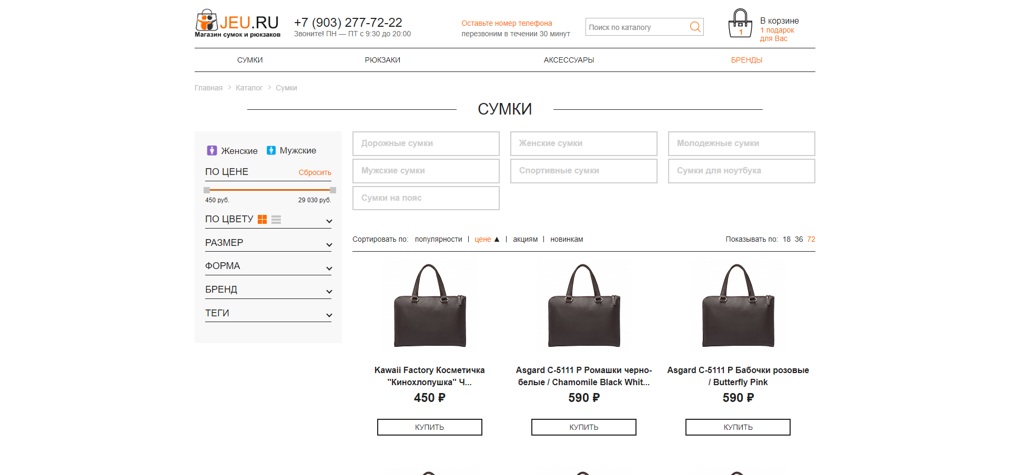
Task: Switch color filter to grid view
Action: [262, 220]
